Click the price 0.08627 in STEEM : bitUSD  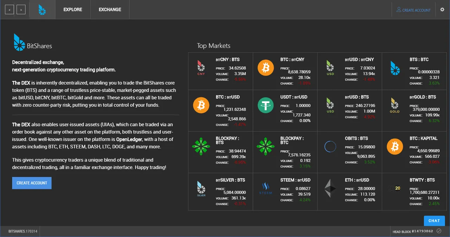pyautogui.click(x=303, y=189)
